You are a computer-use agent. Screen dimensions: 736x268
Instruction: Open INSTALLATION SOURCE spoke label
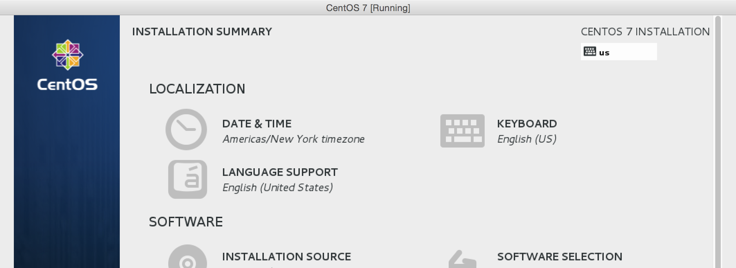(x=287, y=257)
